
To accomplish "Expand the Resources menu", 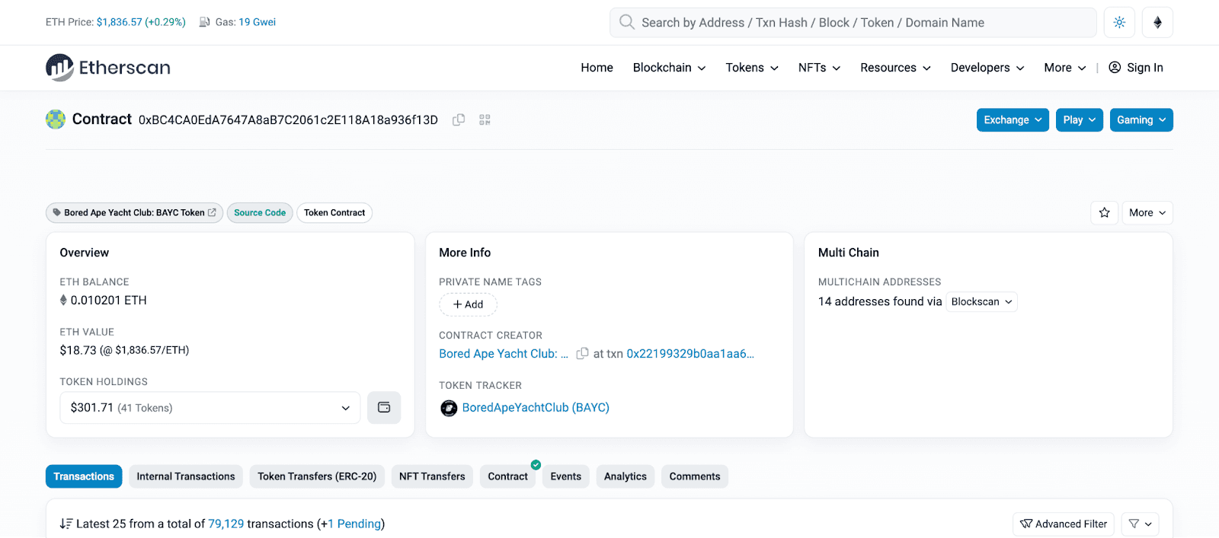I will click(895, 68).
